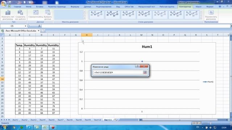Screen dimensions: 232x130
Task: Open Рецензирование ribbon tab
Action: [104, 6]
